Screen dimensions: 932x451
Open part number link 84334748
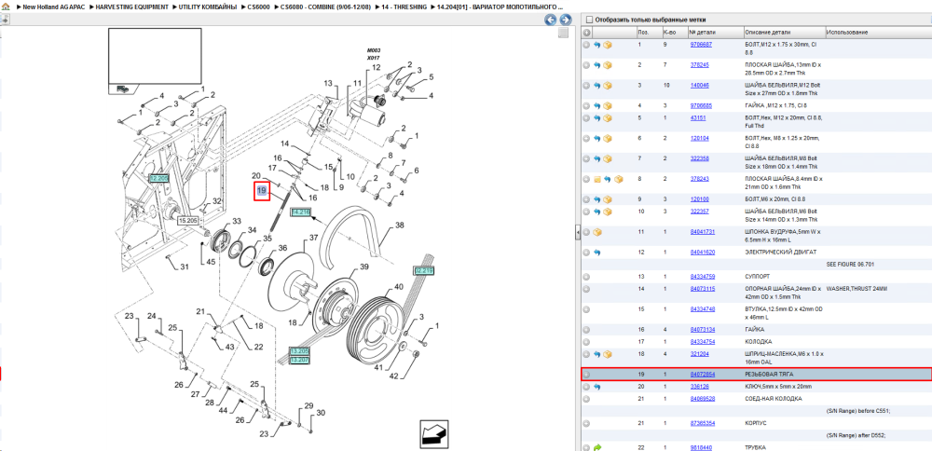click(702, 309)
